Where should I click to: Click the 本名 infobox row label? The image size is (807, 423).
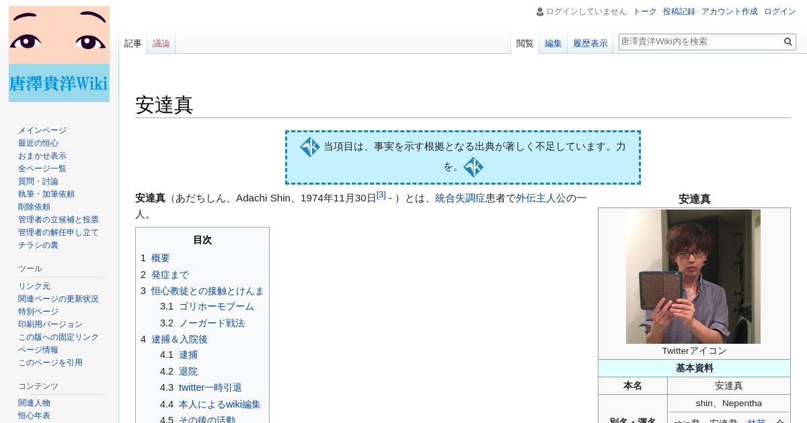pos(633,386)
